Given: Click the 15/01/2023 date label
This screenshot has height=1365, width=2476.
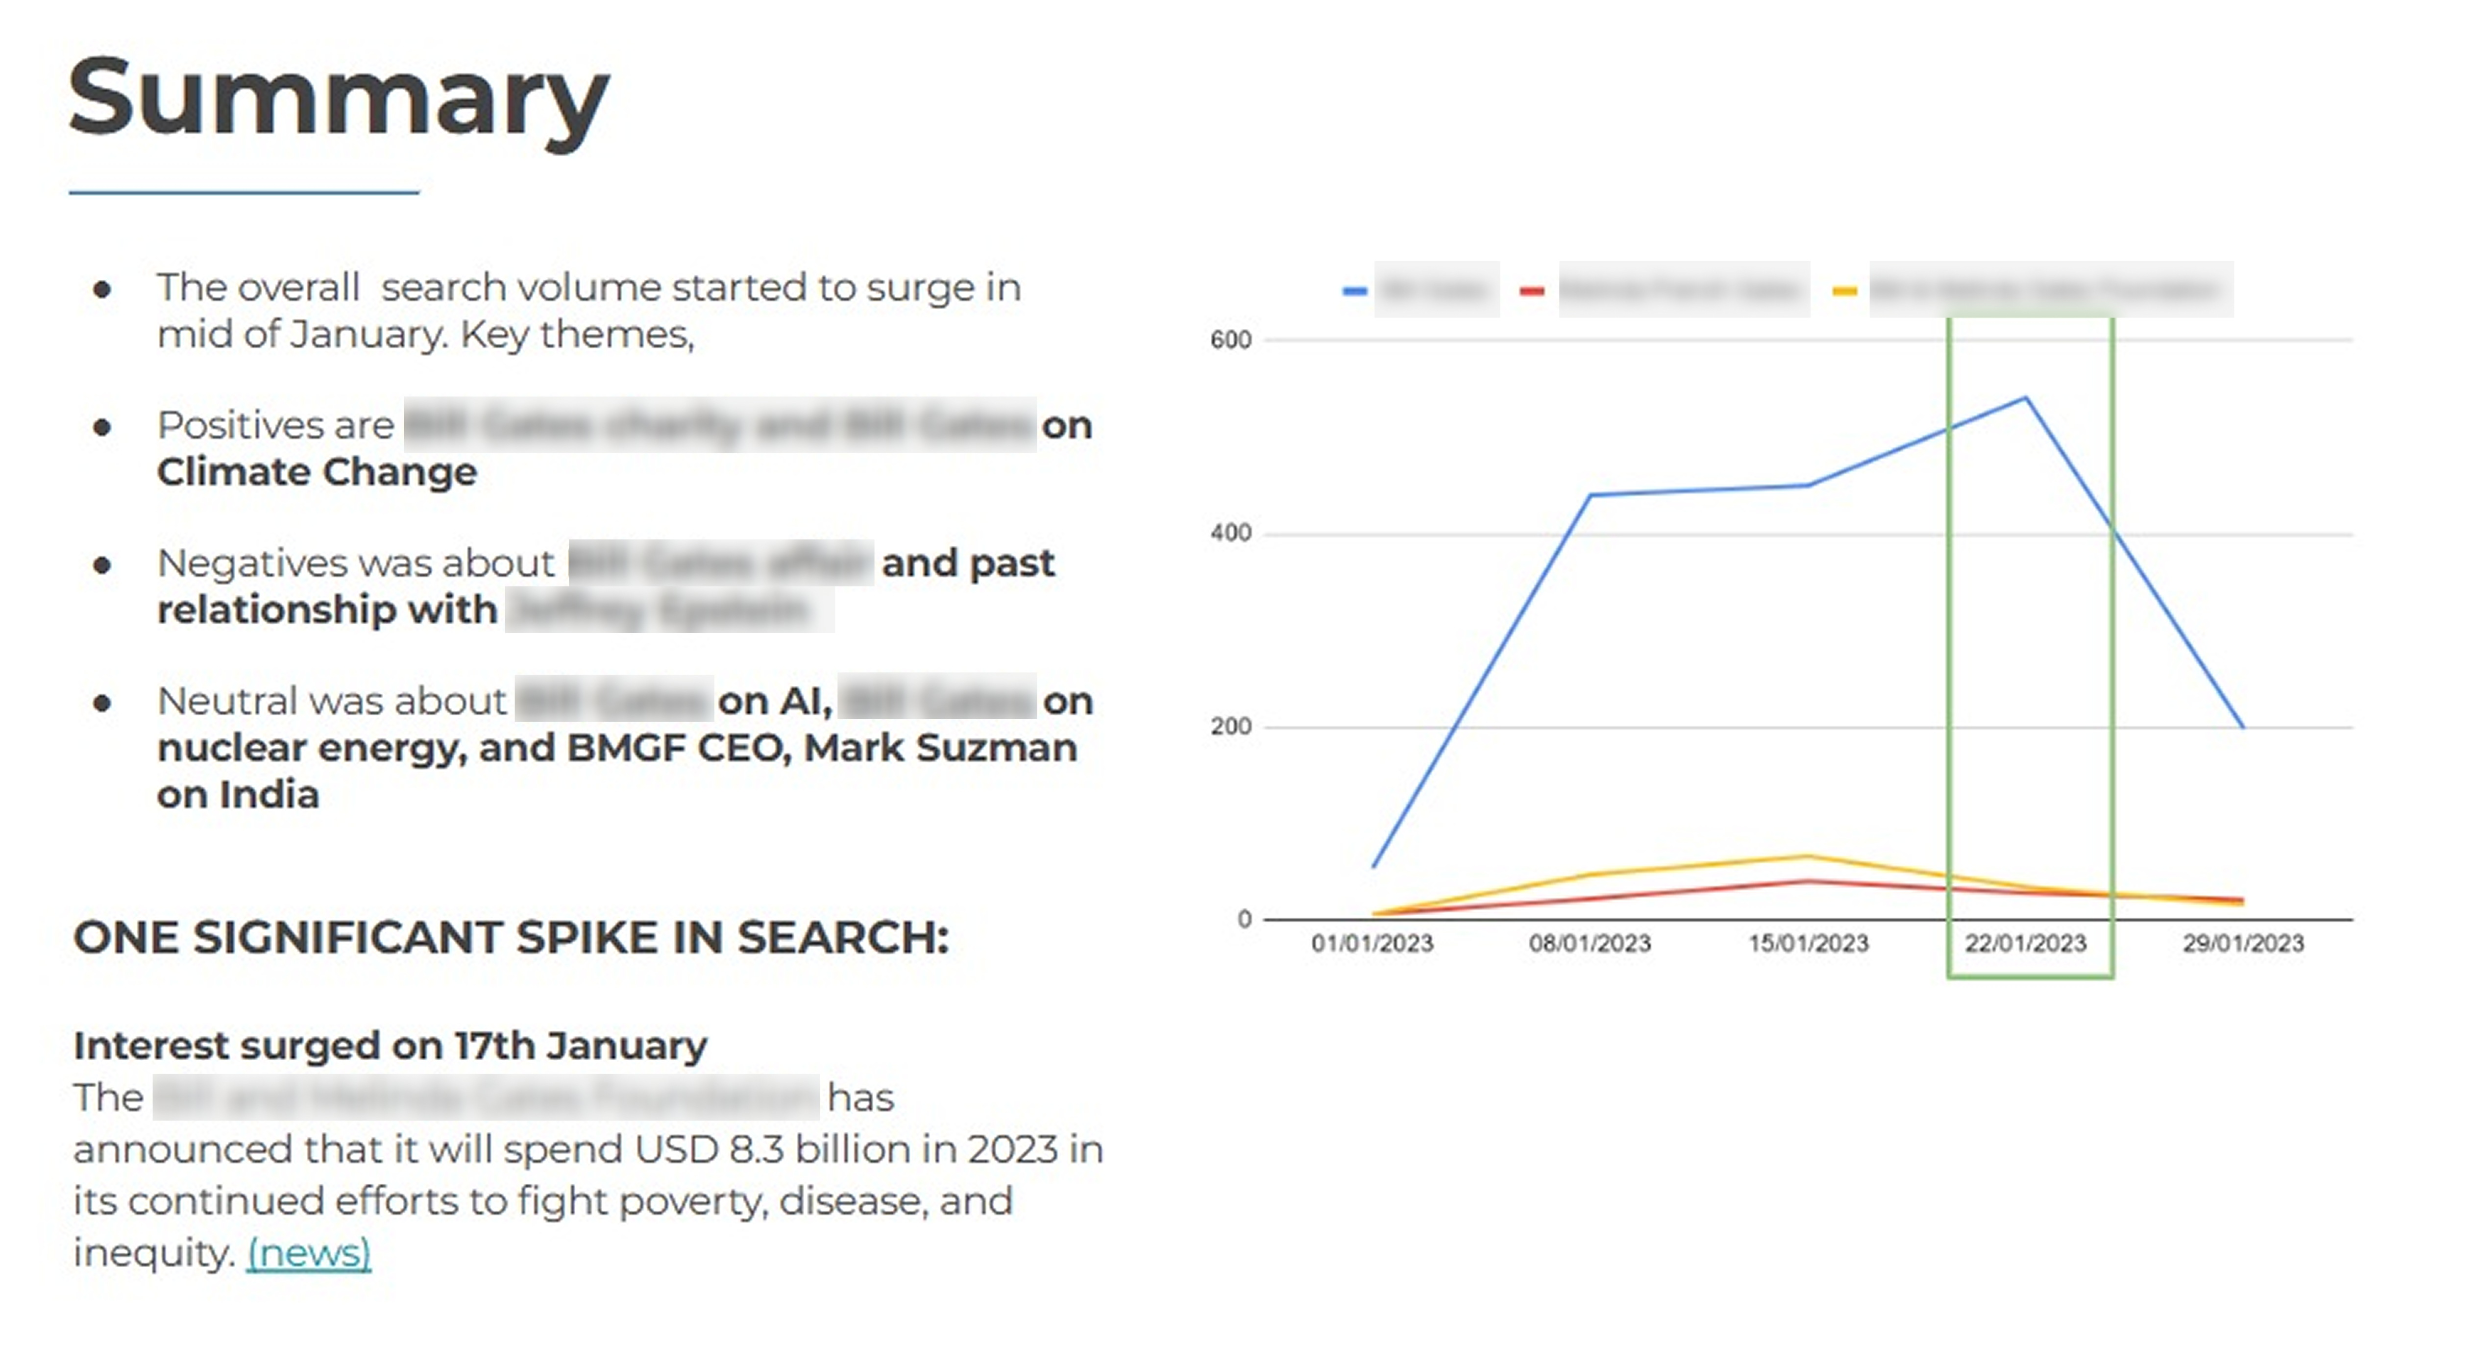Looking at the screenshot, I should coord(1808,943).
